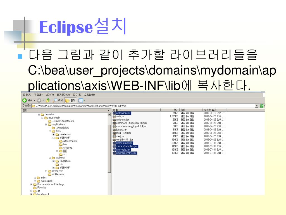Click the grey Forward arrow icon
The width and height of the screenshot is (286, 215).
pos(39,101)
